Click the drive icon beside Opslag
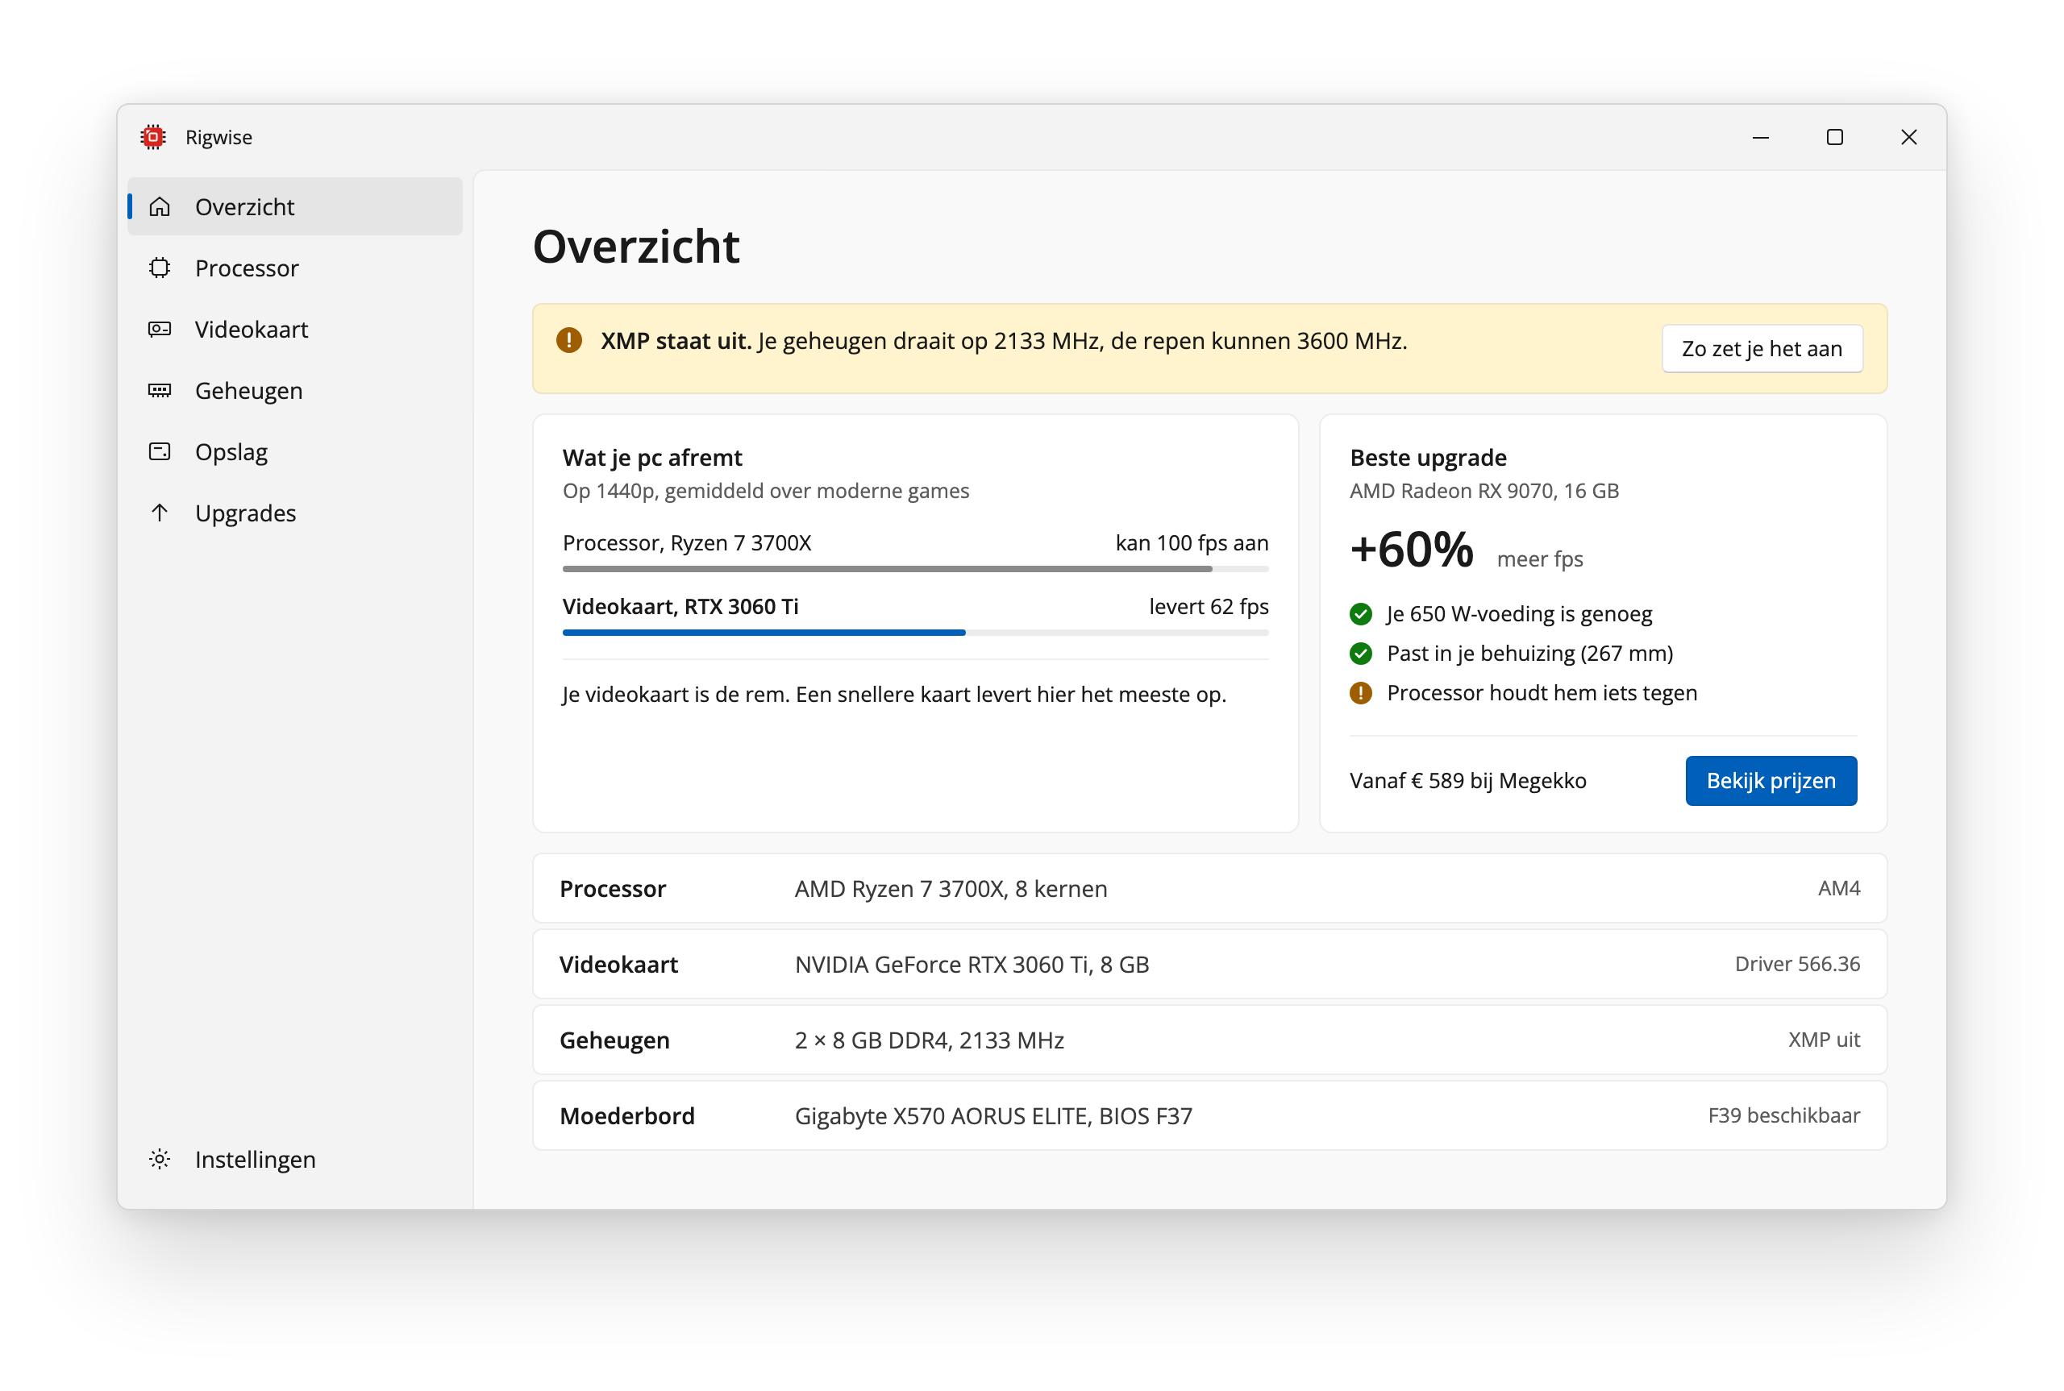The image size is (2064, 1391). pyautogui.click(x=160, y=451)
